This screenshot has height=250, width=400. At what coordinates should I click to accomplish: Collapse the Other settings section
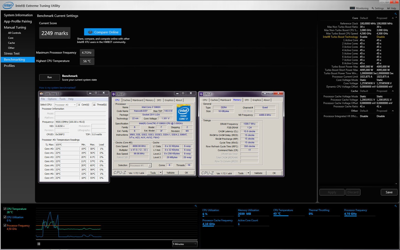tap(393, 111)
